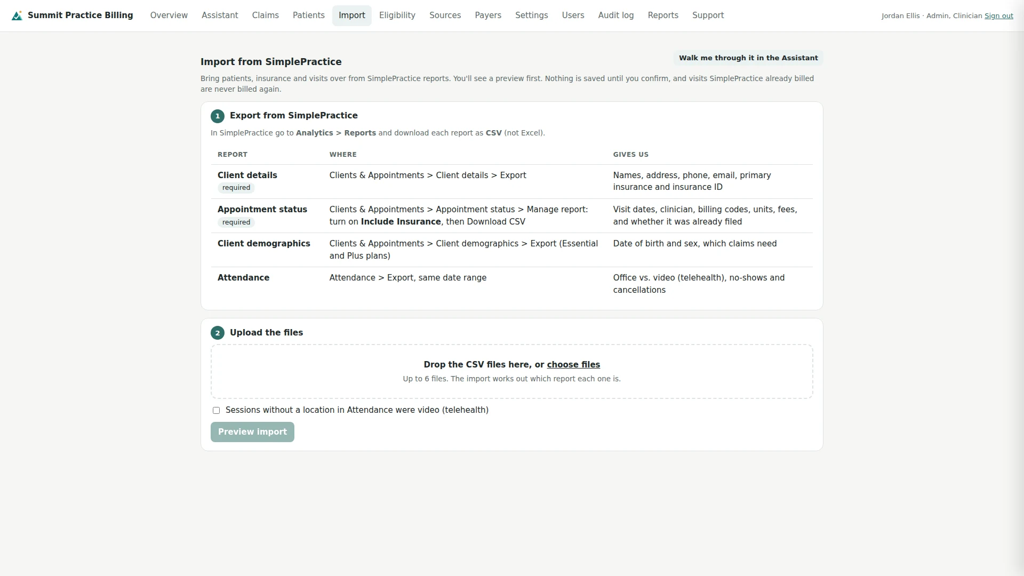Click the 'Import from SimplePractice' heading
This screenshot has width=1024, height=576.
pos(271,62)
